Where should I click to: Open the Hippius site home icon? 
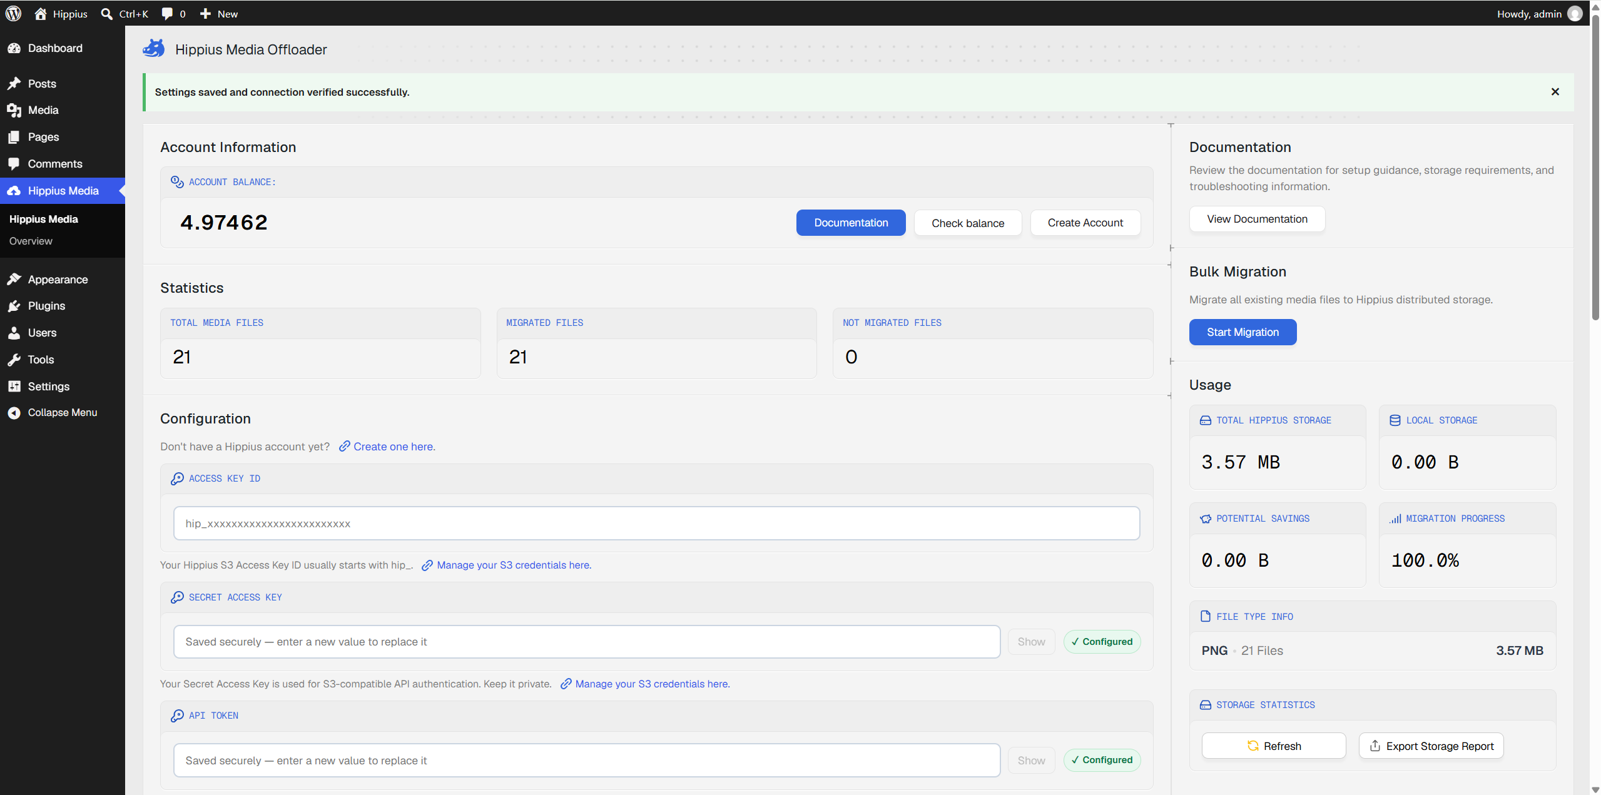(41, 14)
